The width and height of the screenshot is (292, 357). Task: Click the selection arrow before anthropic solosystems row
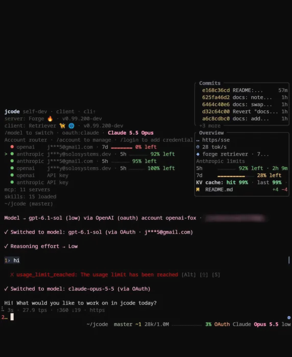coord(6,154)
